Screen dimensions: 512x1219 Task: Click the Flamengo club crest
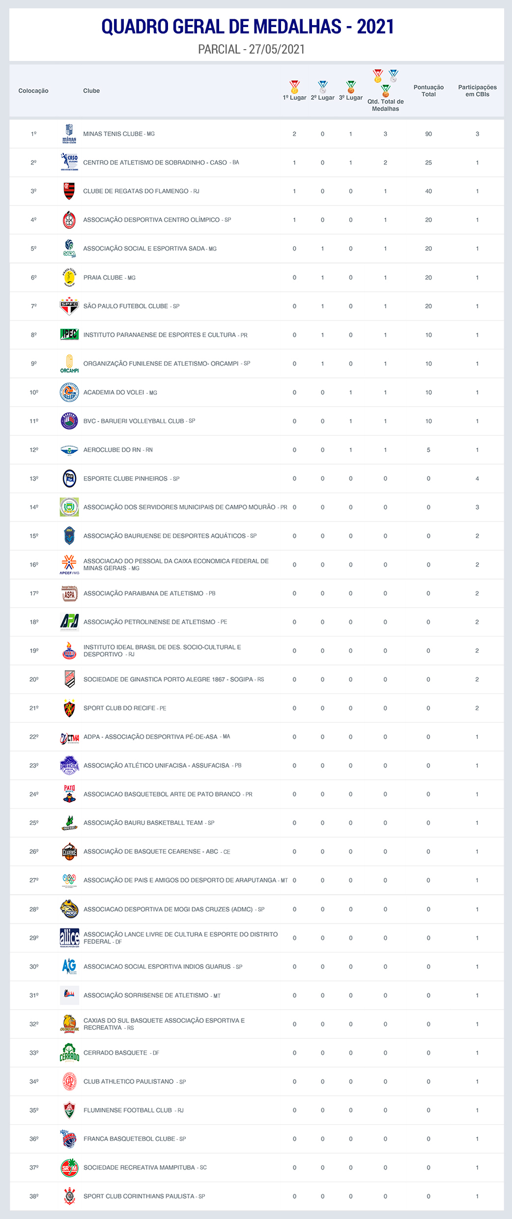(x=69, y=191)
